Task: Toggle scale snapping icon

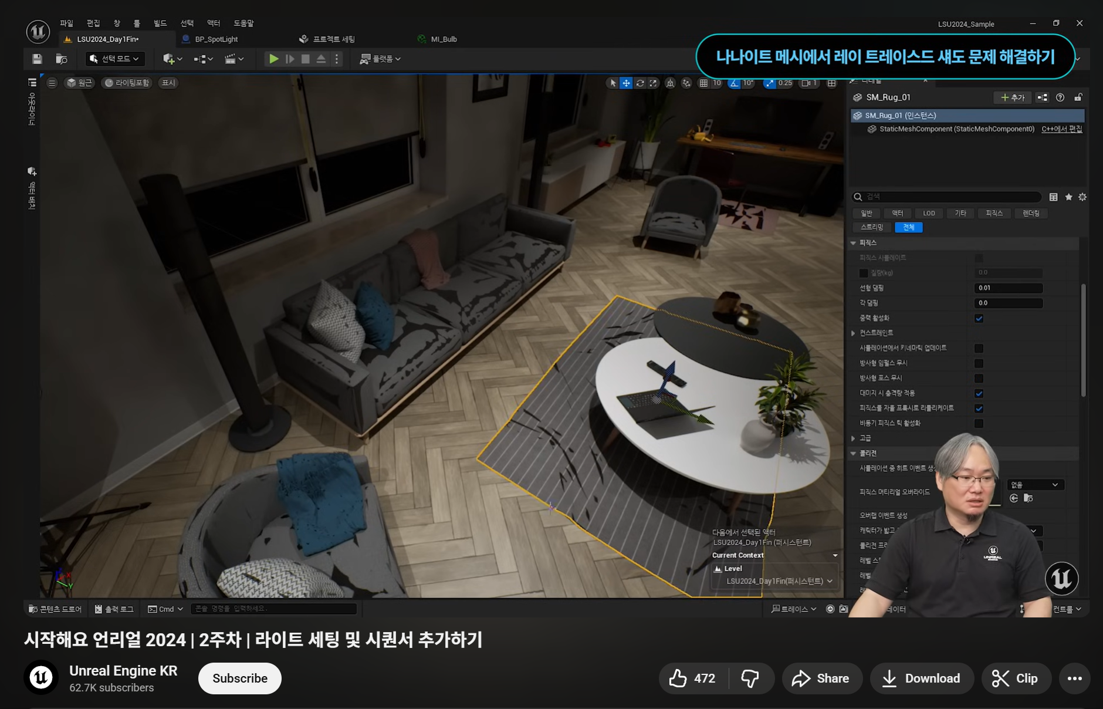Action: (x=769, y=83)
